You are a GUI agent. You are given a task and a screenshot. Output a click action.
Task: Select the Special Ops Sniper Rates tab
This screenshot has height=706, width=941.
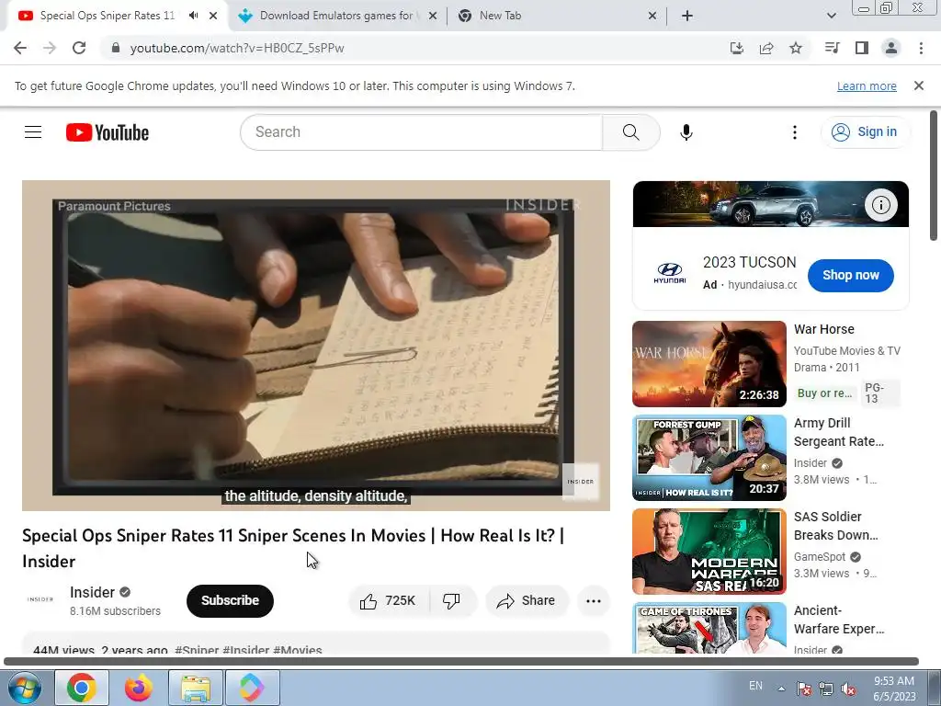point(107,17)
